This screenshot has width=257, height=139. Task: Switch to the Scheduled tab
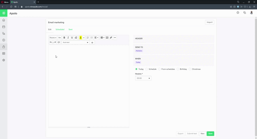[60, 29]
